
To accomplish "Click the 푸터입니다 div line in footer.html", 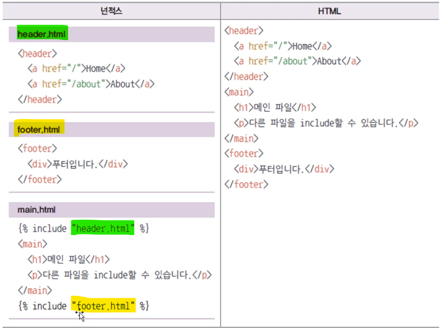I will click(x=77, y=164).
